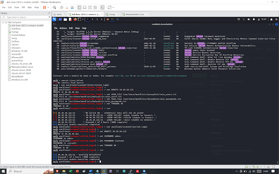279x174 pixels.
Task: Click Kali volume tray icon
Action: pyautogui.click(x=249, y=19)
